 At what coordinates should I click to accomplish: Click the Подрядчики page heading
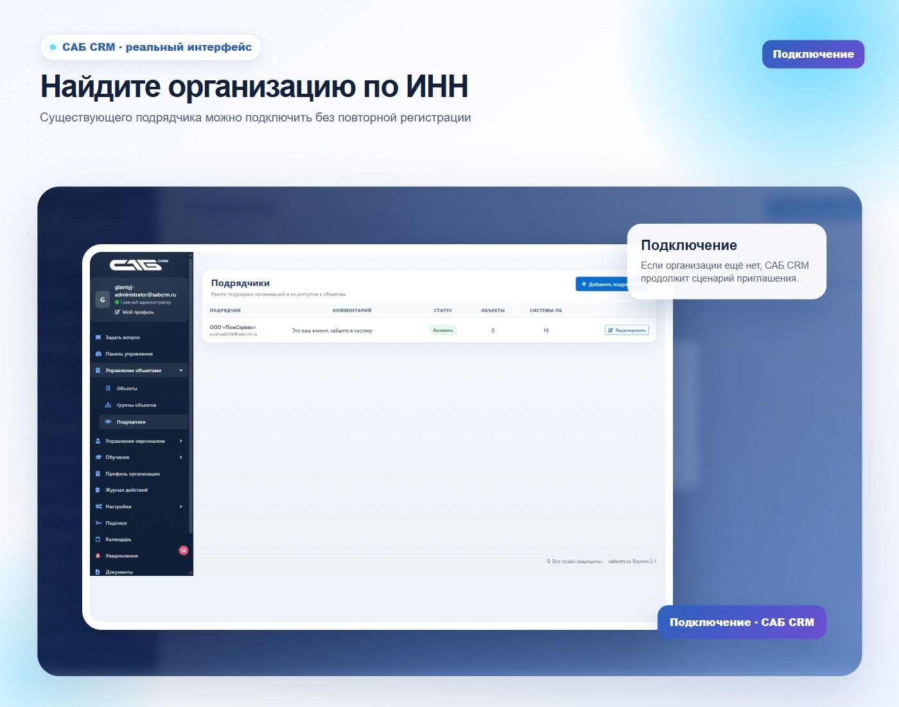tap(240, 283)
